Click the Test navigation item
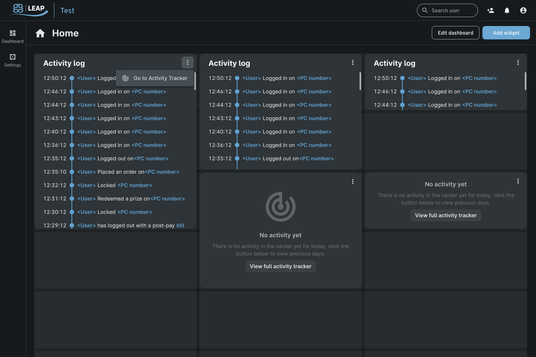 67,10
